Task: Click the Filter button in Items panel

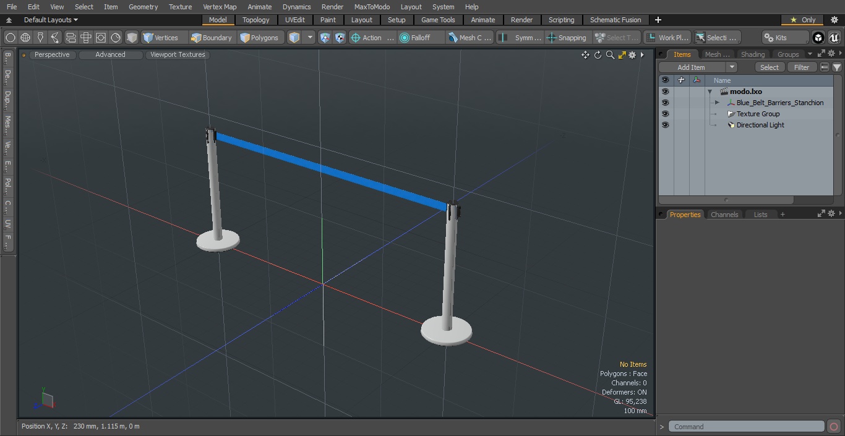Action: coord(802,67)
